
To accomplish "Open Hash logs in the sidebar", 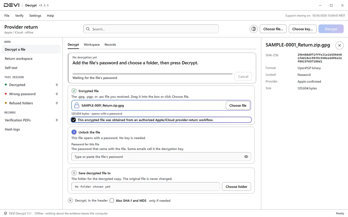I will (31, 129).
